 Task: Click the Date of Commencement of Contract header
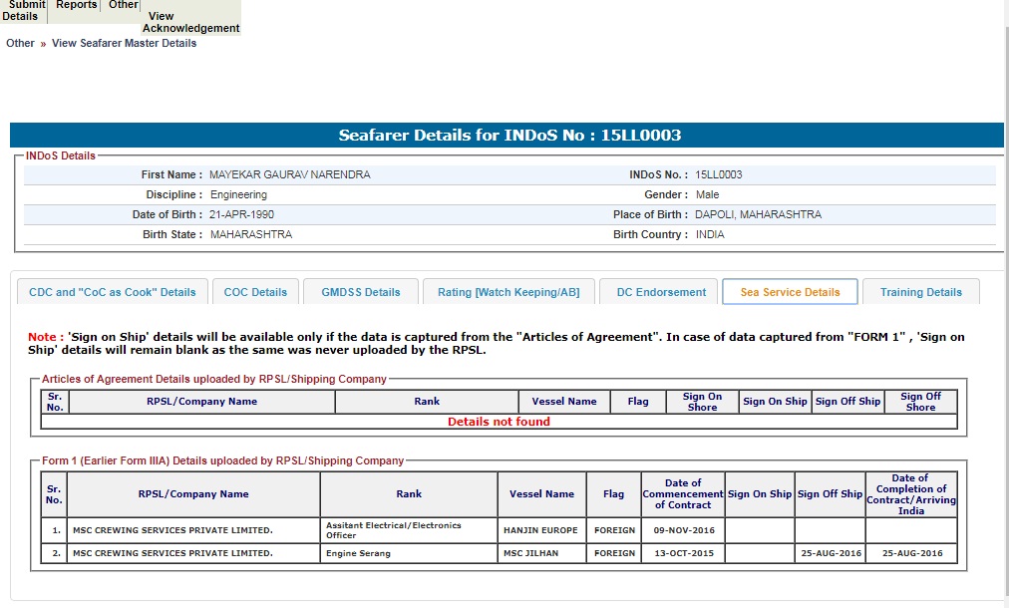tap(683, 493)
